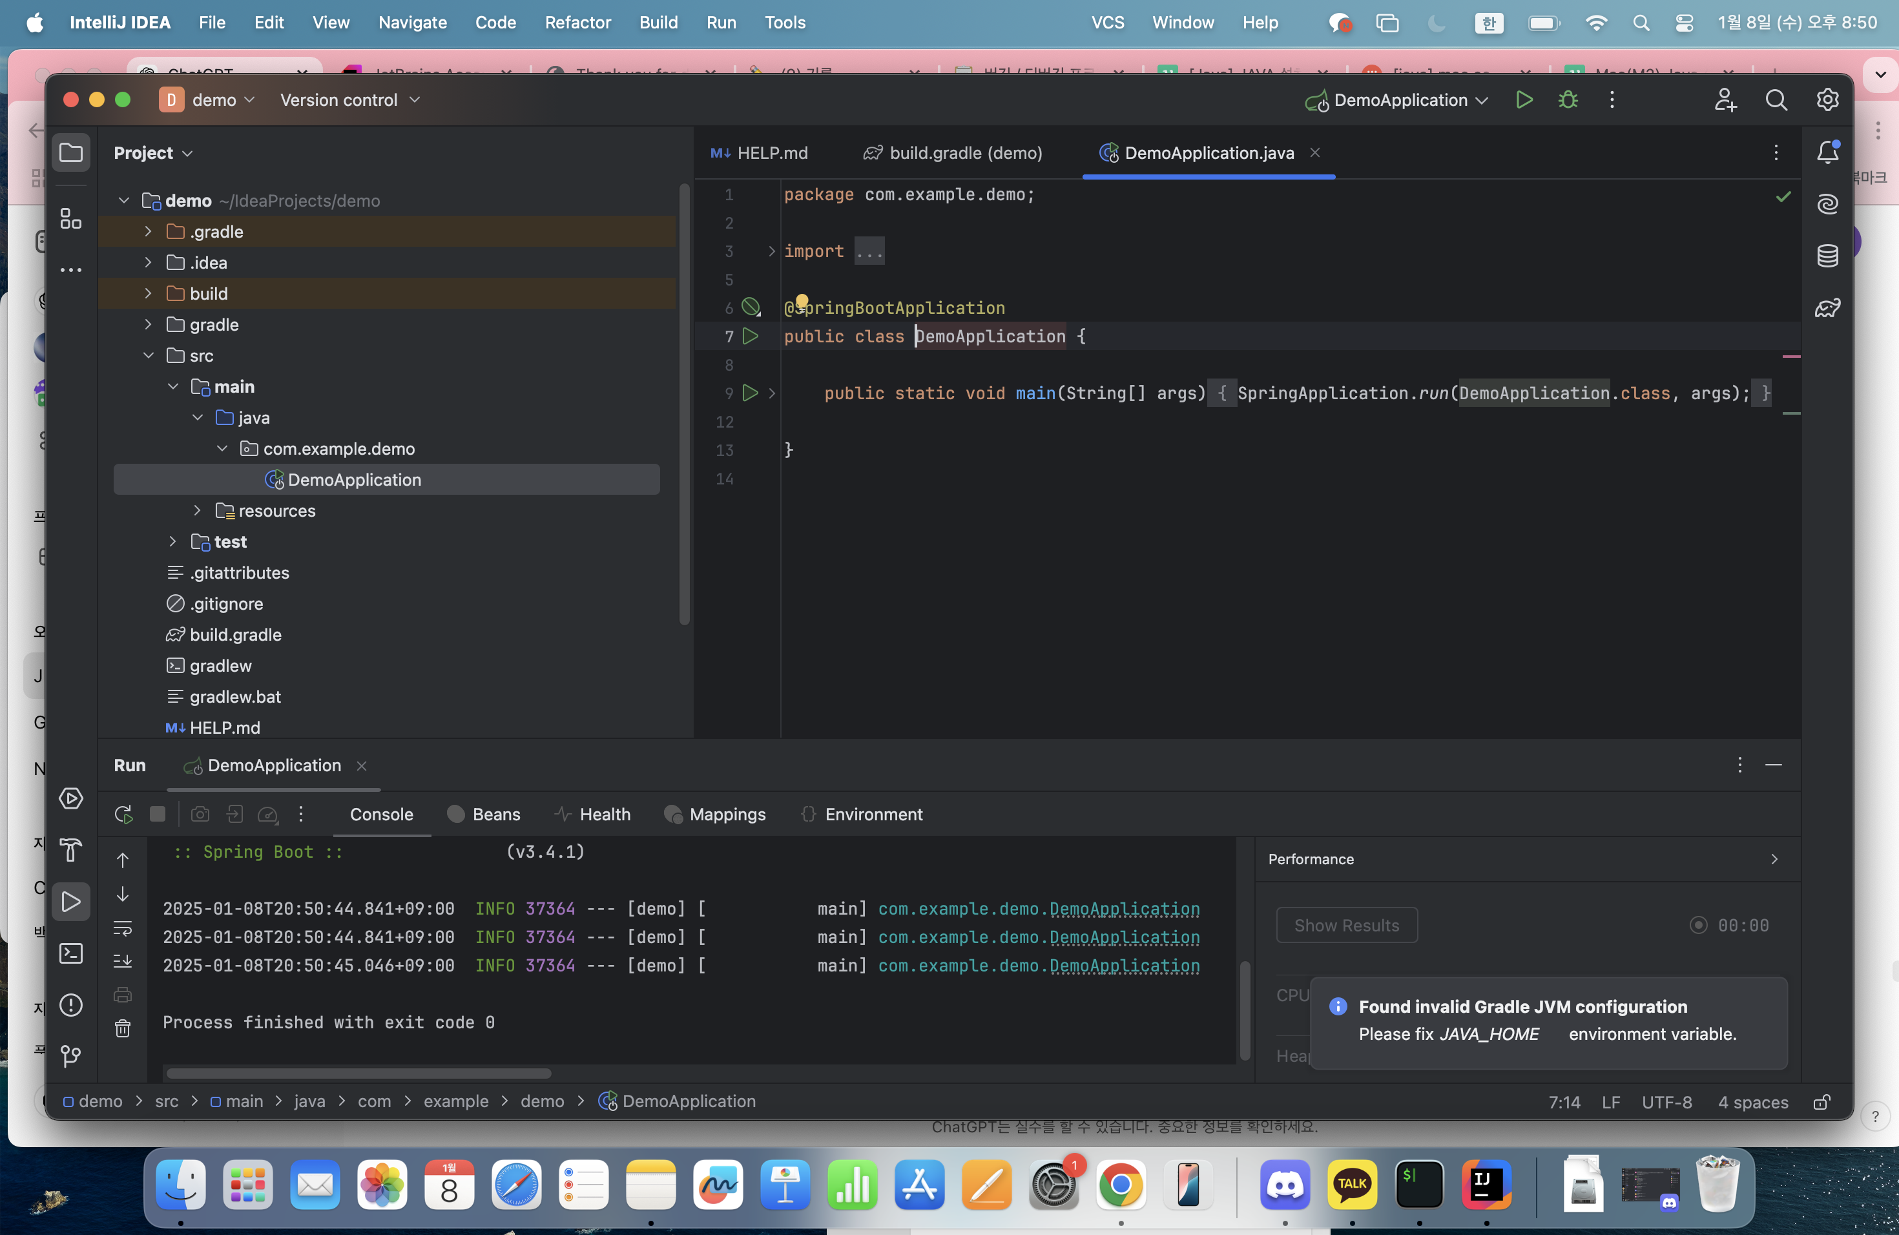Image resolution: width=1899 pixels, height=1235 pixels.
Task: Collapse the src folder node
Action: [149, 356]
